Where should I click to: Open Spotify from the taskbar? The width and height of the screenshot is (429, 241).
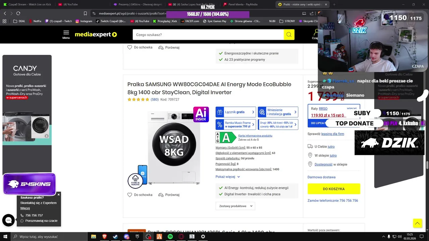coord(170,237)
